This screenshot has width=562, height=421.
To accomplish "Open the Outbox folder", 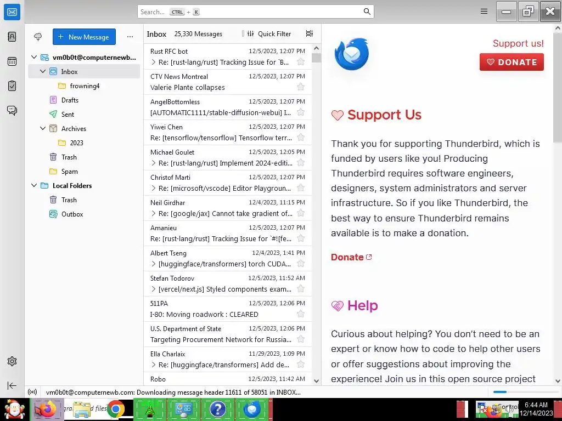I will point(84,214).
